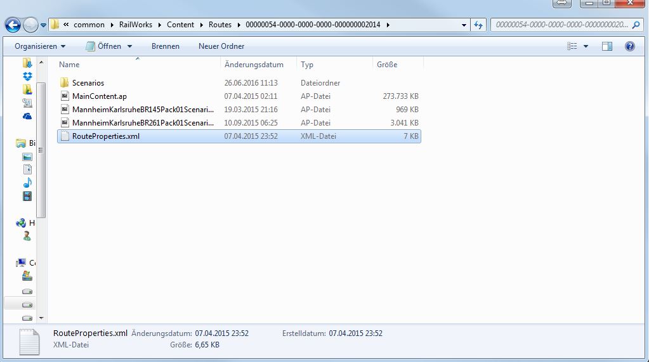Click the Öffnen toolbar button

coord(104,46)
